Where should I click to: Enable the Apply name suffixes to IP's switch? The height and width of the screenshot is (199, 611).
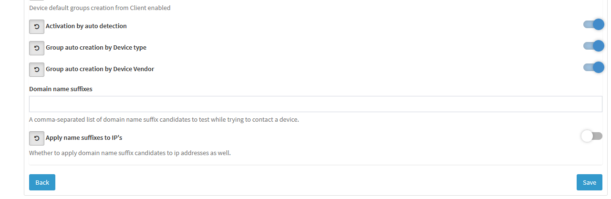pos(592,136)
